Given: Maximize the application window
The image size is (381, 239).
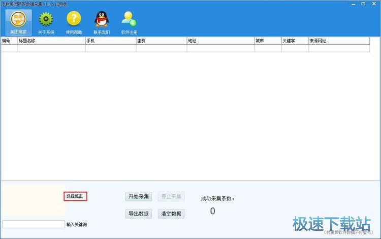Looking at the screenshot, I should (x=363, y=4).
